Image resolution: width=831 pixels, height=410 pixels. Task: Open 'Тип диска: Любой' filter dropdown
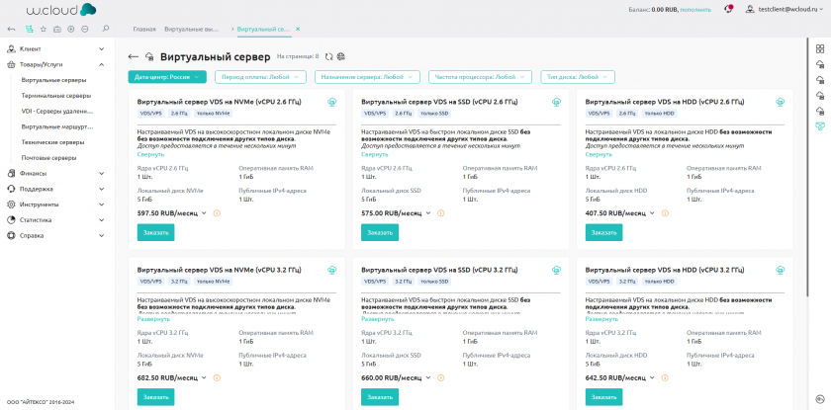pos(578,76)
